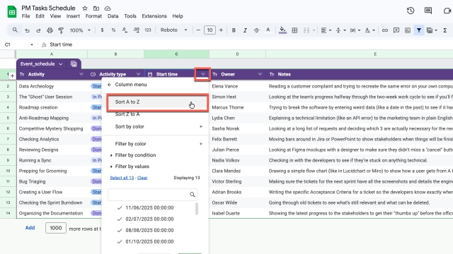The width and height of the screenshot is (453, 254).
Task: Open the Roboto font dropdown
Action: point(174,30)
